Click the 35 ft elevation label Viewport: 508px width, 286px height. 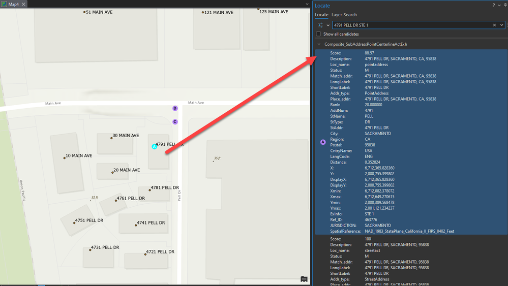coord(217,158)
